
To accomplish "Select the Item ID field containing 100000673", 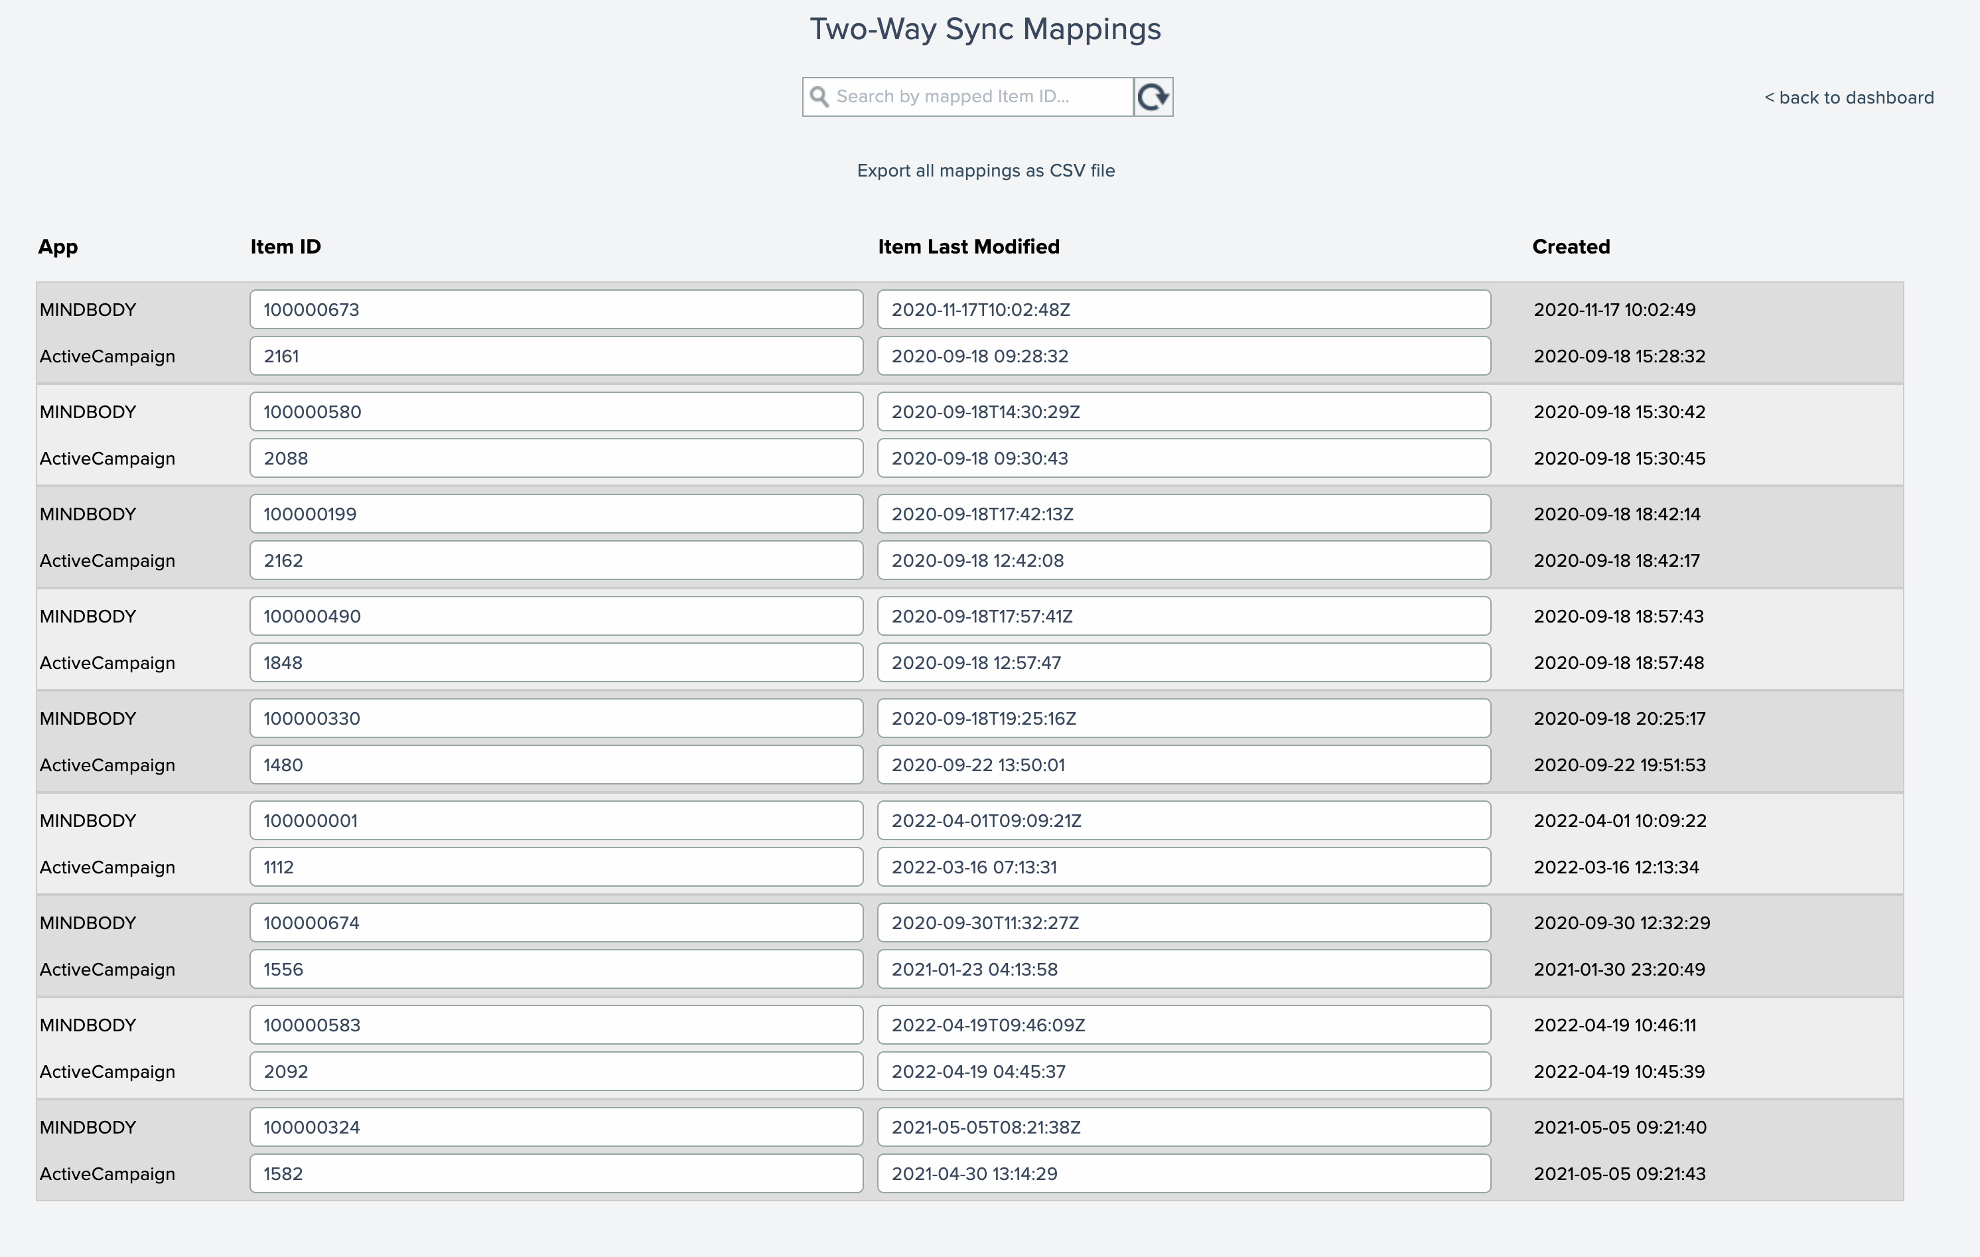I will (x=556, y=309).
